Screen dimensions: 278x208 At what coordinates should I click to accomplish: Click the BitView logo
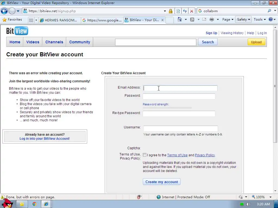[x=17, y=31]
